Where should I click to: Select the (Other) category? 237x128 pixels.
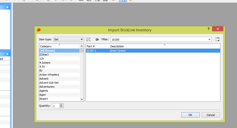click(59, 55)
